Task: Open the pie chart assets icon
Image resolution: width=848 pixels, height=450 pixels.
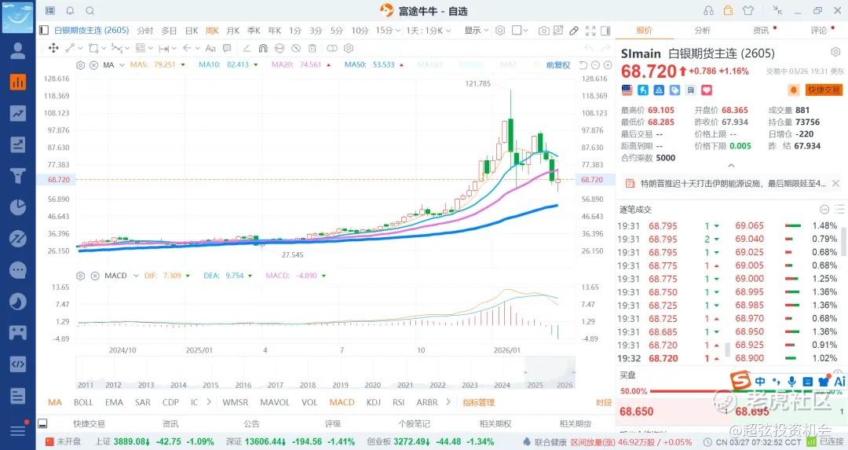Action: (x=17, y=207)
